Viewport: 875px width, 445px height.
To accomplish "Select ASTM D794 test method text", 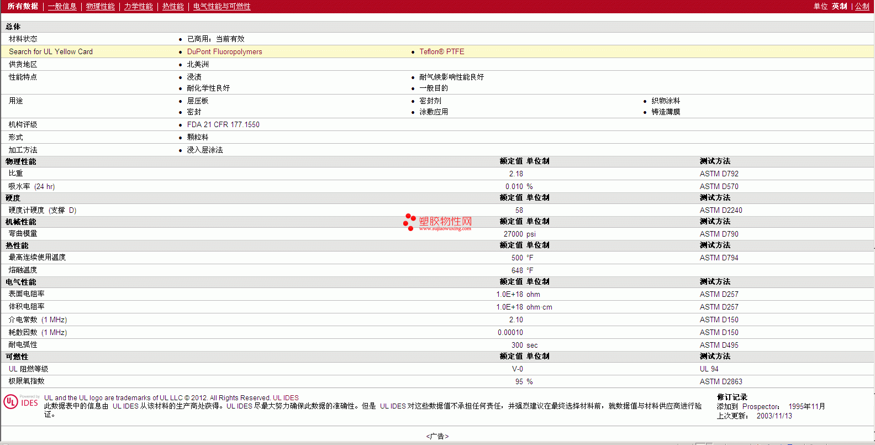I will [x=719, y=258].
